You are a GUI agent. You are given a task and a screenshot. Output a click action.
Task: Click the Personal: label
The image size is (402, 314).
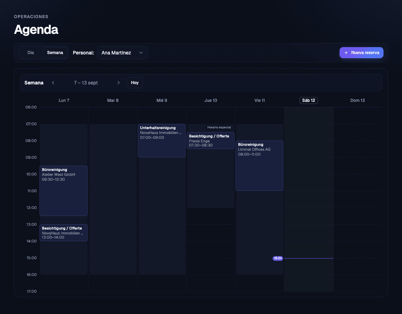pyautogui.click(x=83, y=53)
